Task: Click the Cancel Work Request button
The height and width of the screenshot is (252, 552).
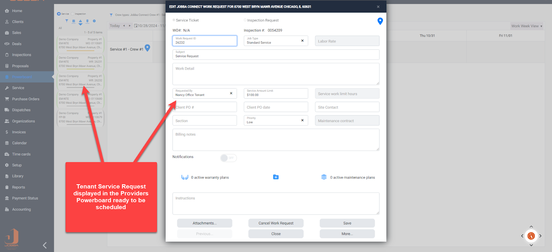Action: click(x=276, y=223)
